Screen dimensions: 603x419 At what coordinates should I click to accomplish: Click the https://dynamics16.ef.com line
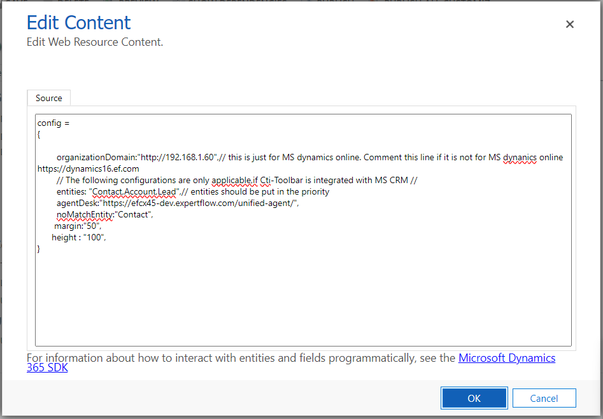(88, 168)
